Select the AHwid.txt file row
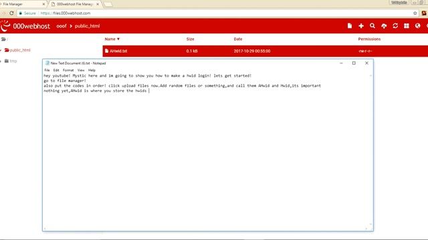Image resolution: width=428 pixels, height=240 pixels. pos(265,51)
